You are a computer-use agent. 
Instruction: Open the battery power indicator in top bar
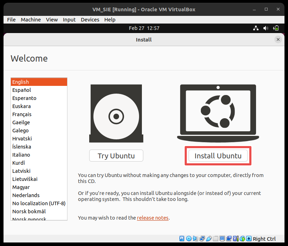pyautogui.click(x=276, y=28)
